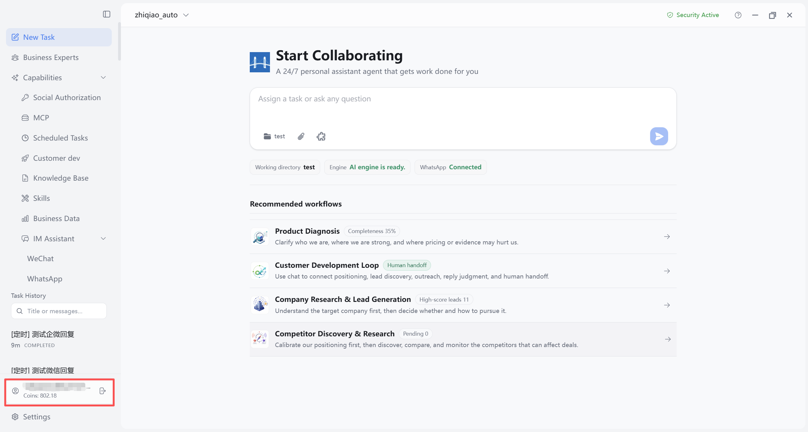Click WhatsApp Connected chip
This screenshot has height=432, width=808.
(451, 167)
